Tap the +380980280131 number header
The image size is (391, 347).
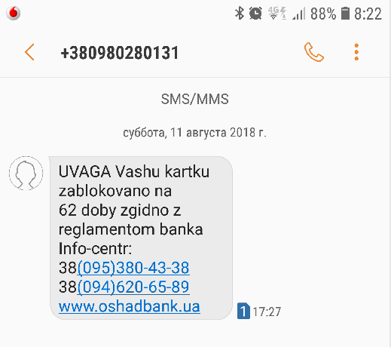[120, 53]
